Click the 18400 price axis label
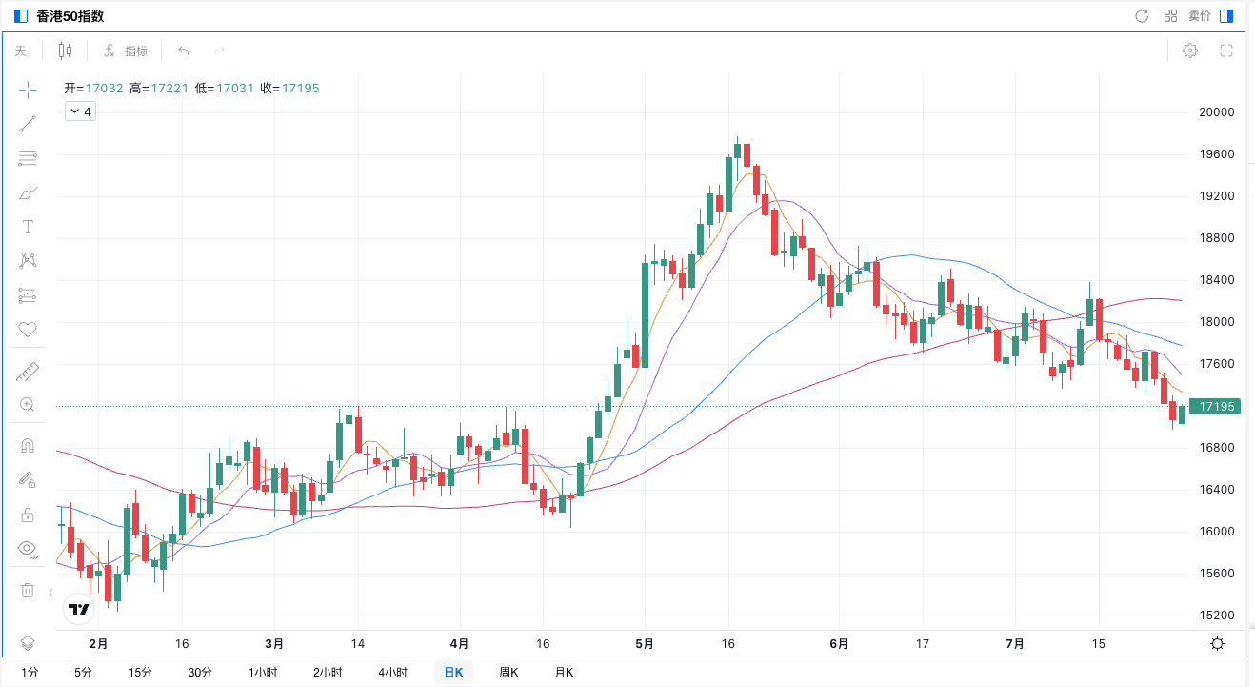This screenshot has height=687, width=1255. 1217,280
